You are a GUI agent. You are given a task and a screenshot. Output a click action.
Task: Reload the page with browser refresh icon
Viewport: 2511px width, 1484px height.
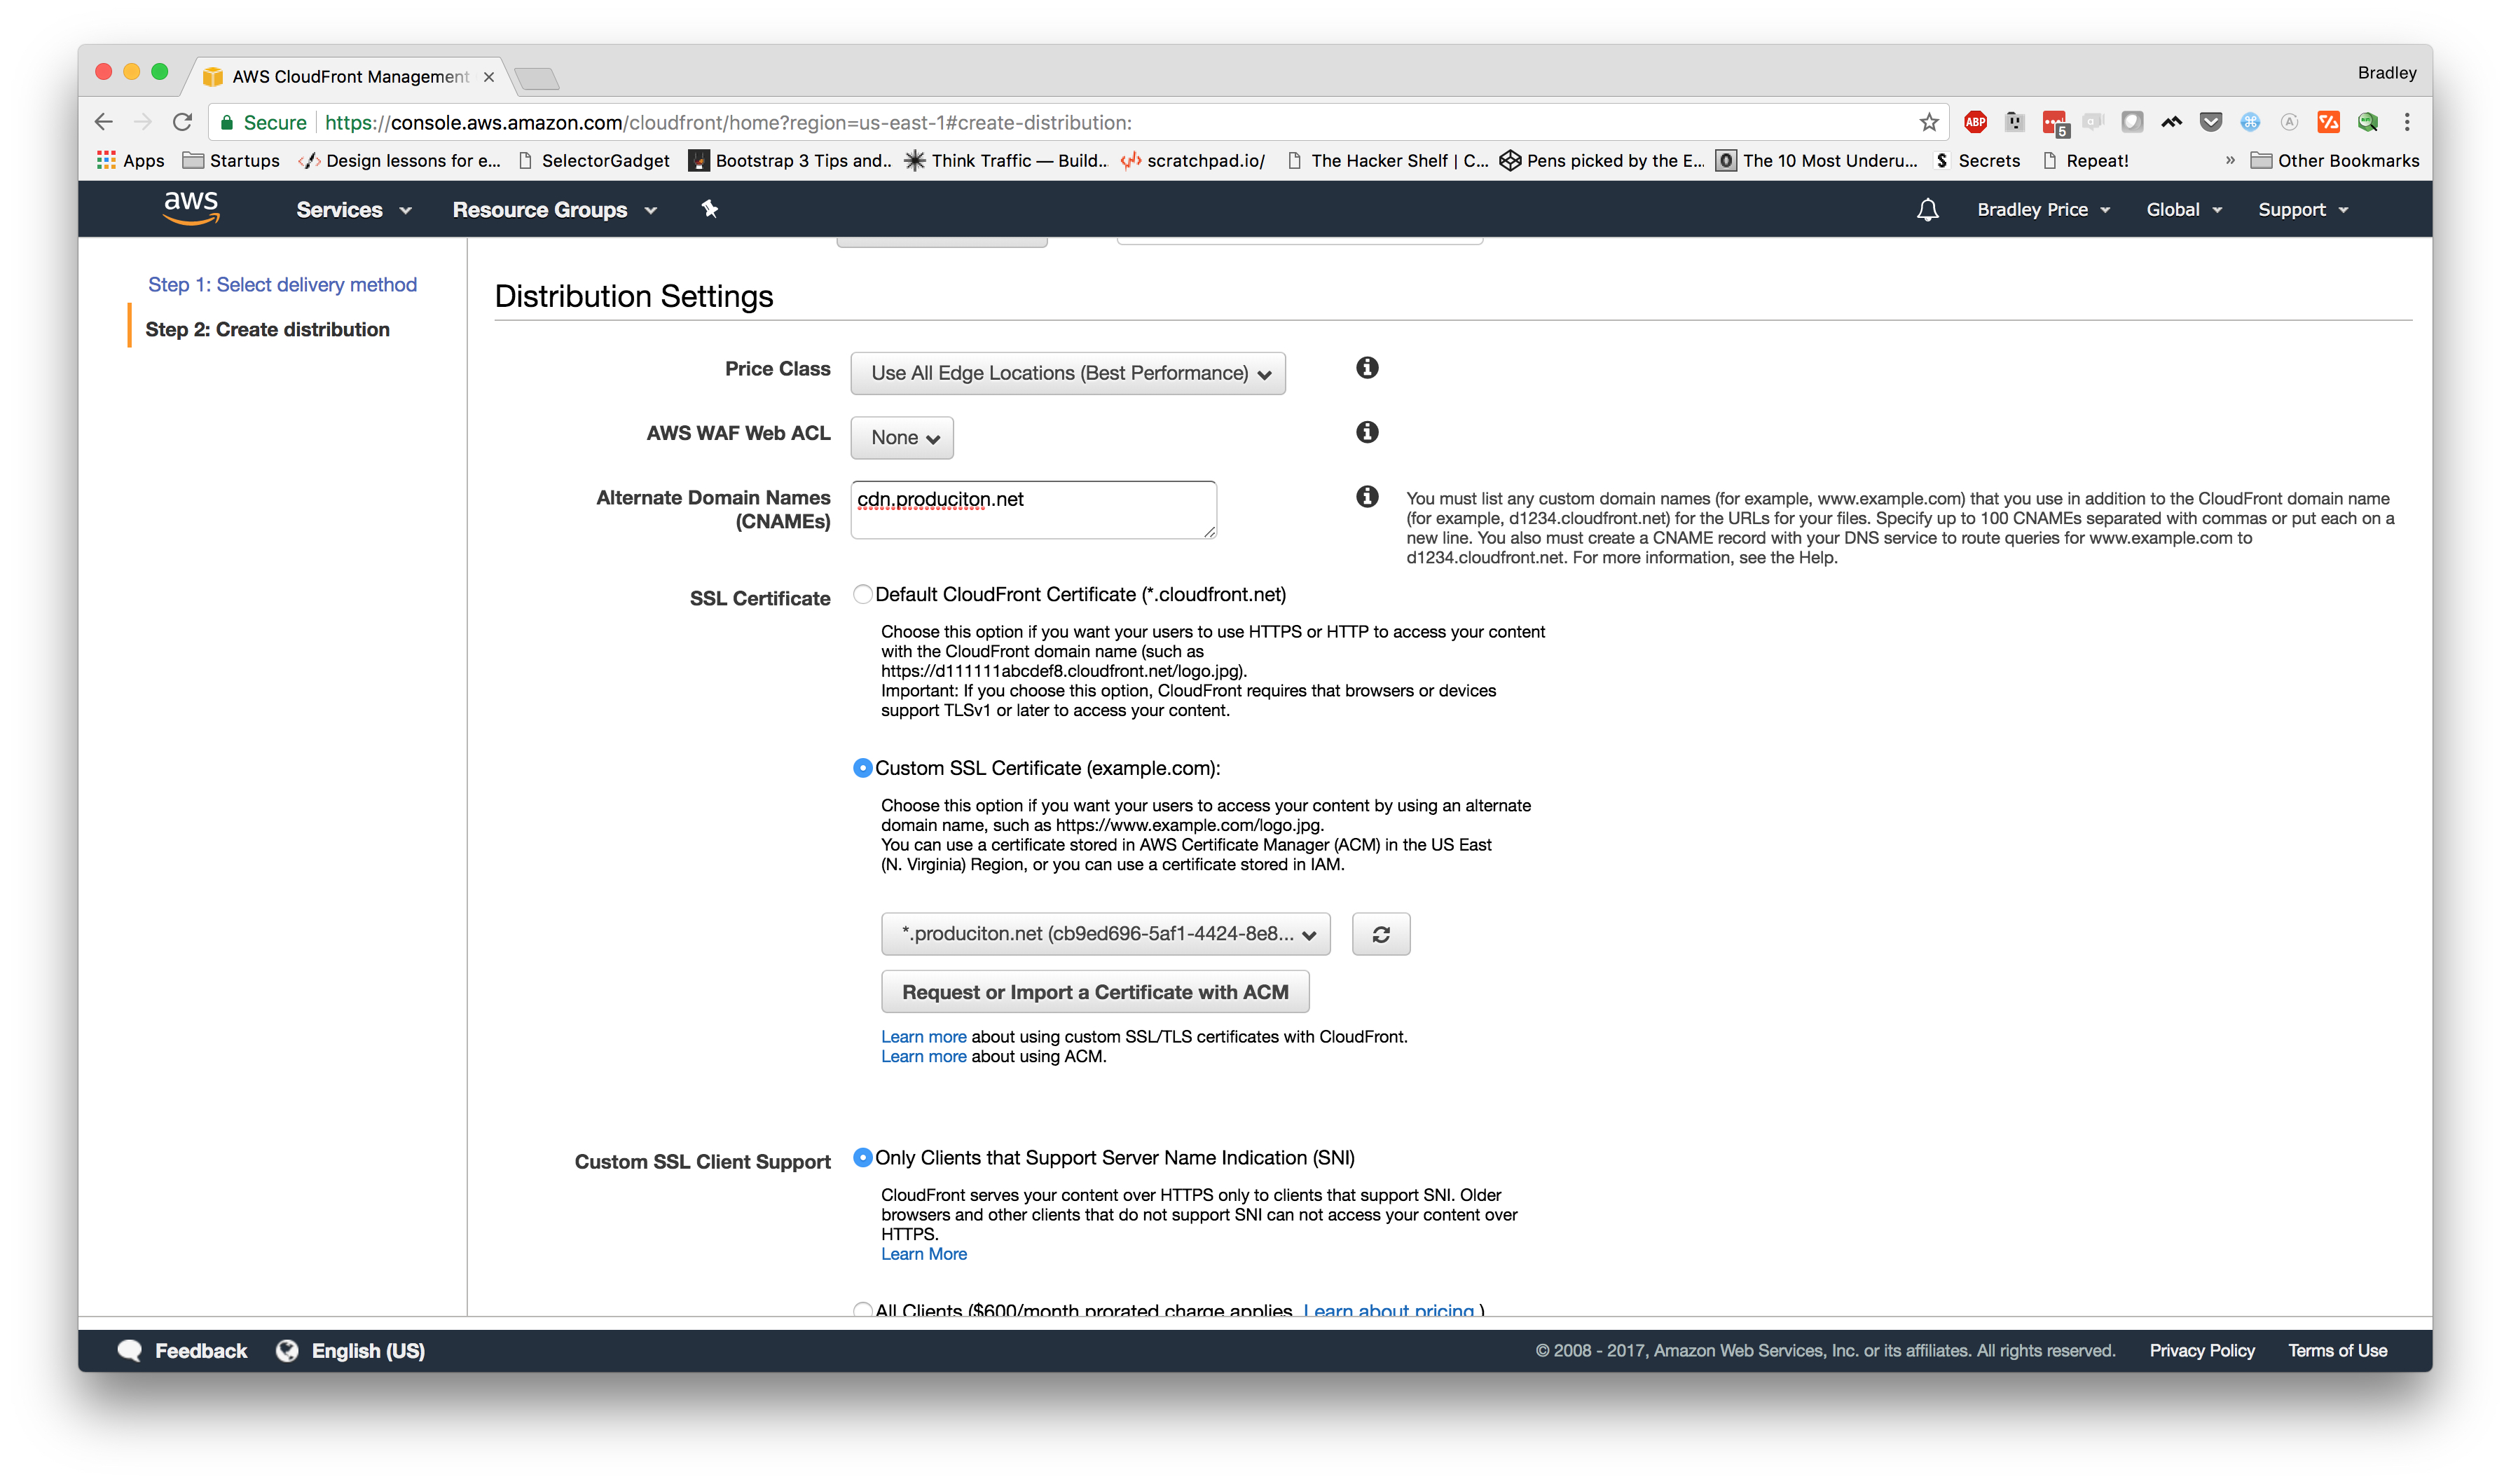[x=182, y=122]
